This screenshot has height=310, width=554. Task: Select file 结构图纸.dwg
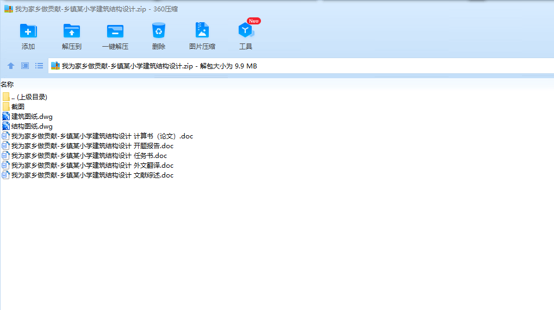27,126
